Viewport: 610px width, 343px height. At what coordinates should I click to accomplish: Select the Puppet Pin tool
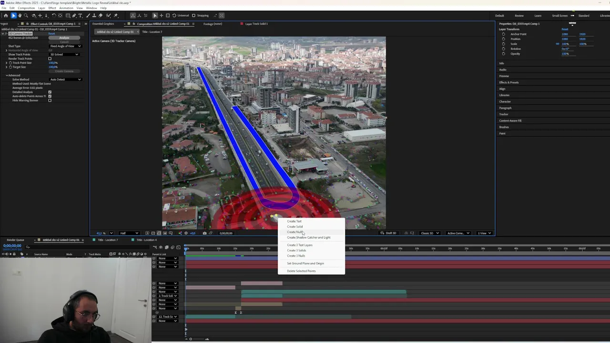(115, 15)
